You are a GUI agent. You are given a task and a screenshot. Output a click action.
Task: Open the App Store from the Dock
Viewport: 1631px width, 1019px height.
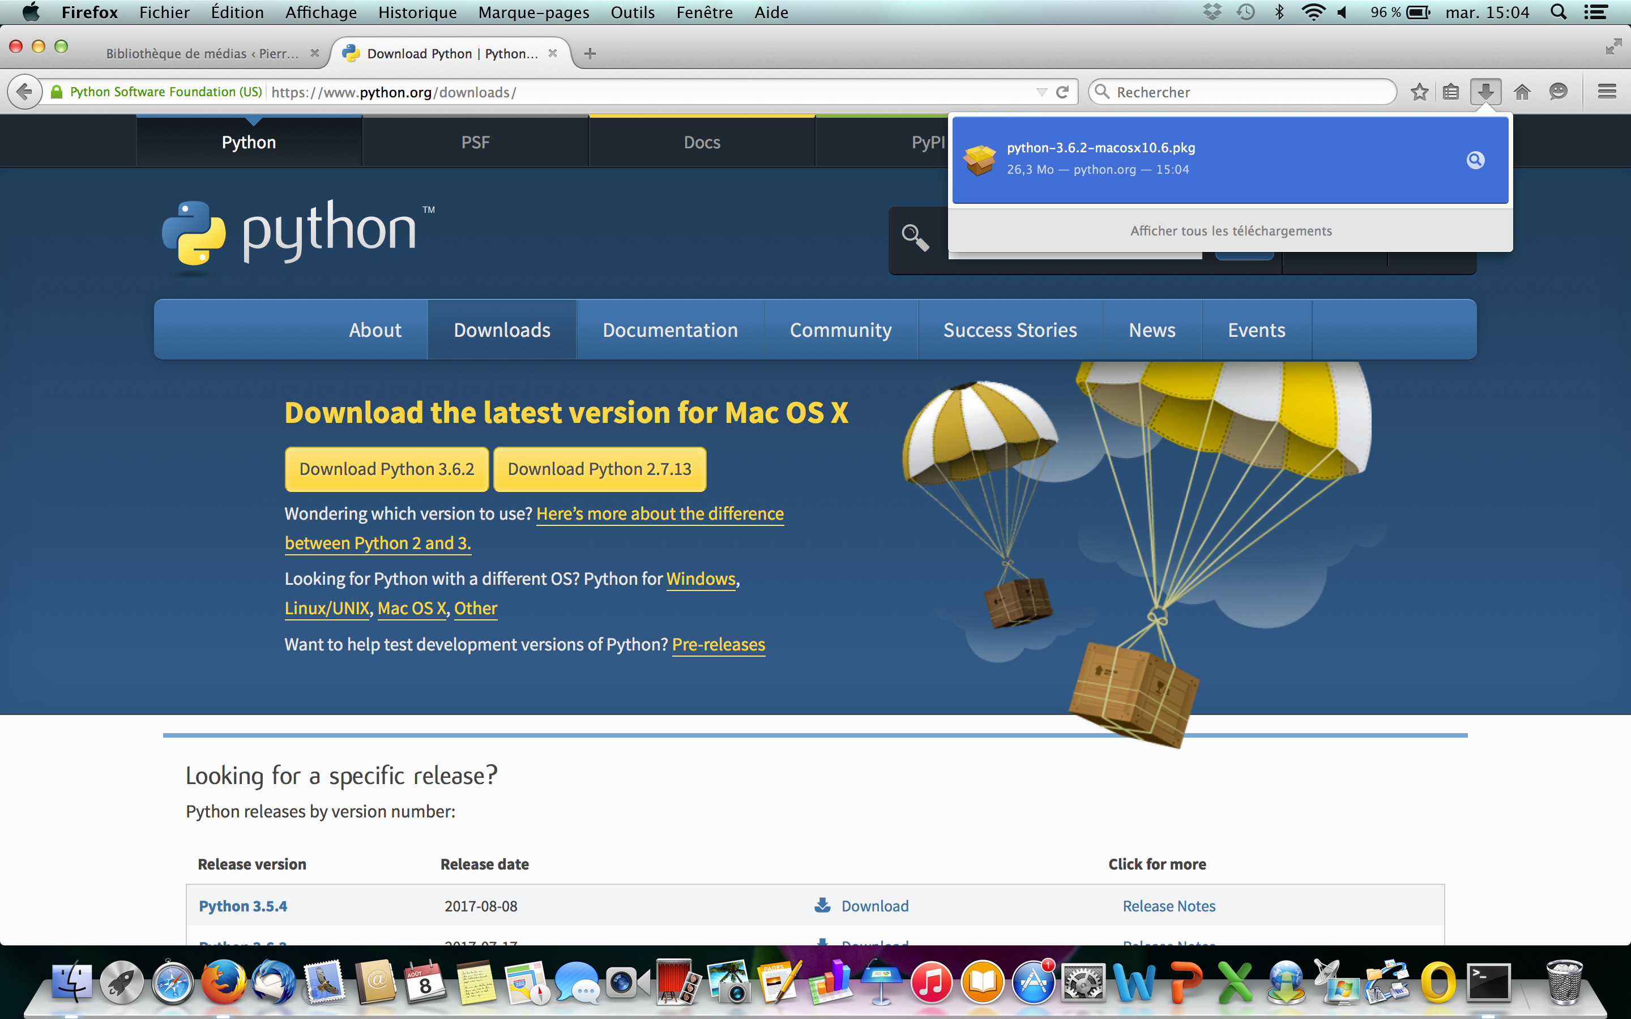click(x=1033, y=982)
